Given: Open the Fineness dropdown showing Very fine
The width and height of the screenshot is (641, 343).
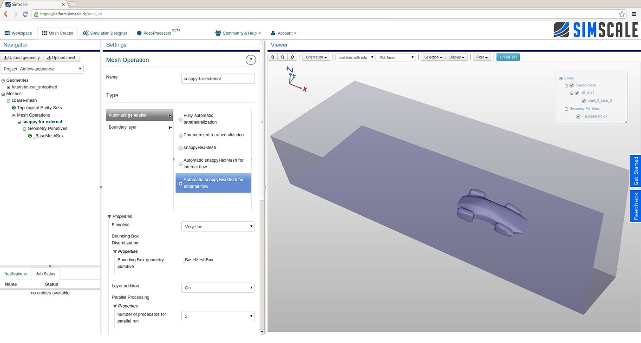Looking at the screenshot, I should [x=217, y=226].
